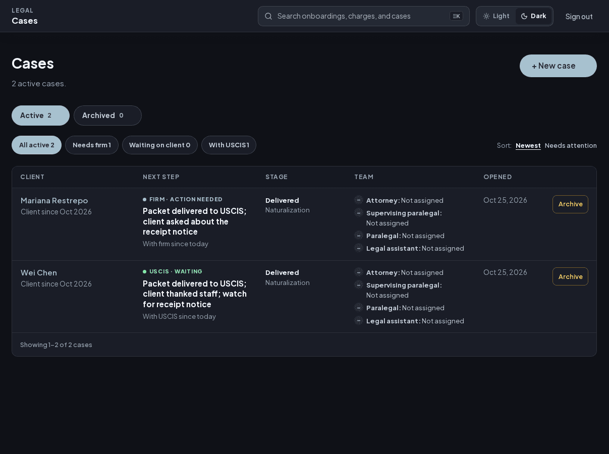Sort cases by Newest
Image resolution: width=609 pixels, height=454 pixels.
tap(528, 145)
